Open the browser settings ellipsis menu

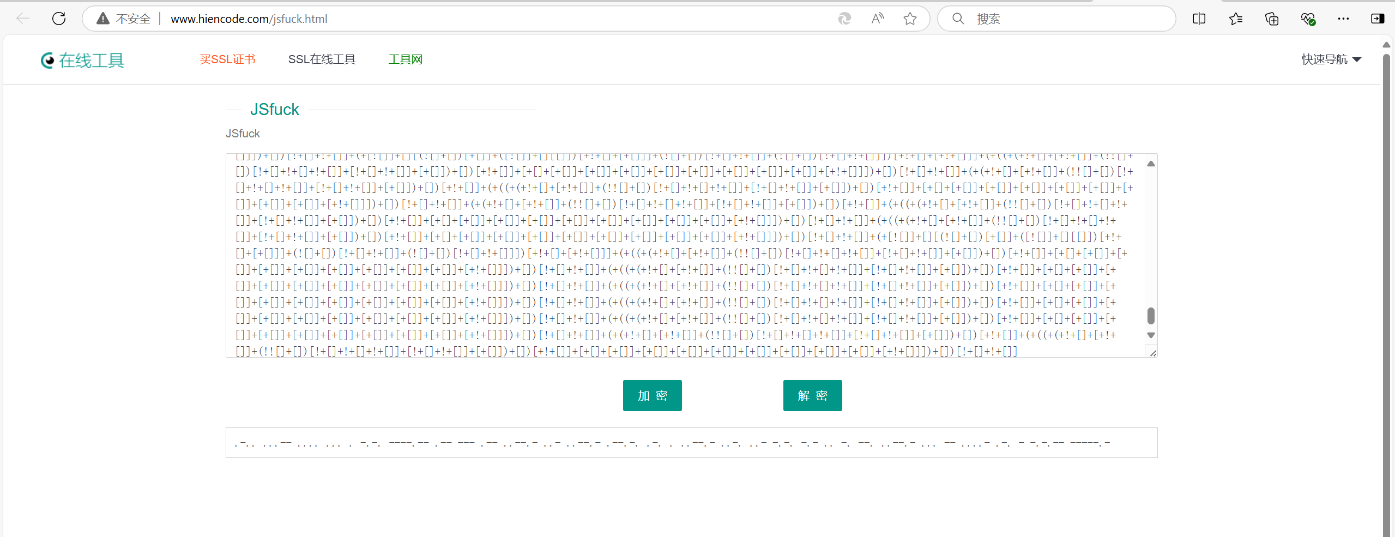[1343, 19]
